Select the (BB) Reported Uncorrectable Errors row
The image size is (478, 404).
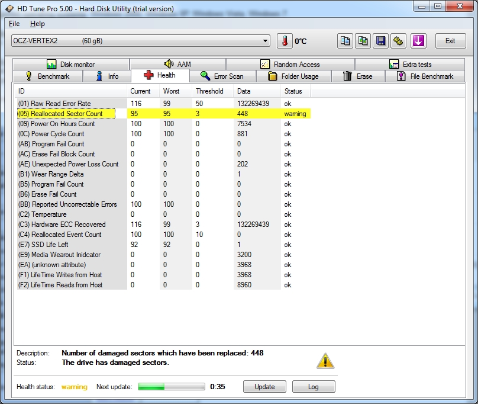[164, 204]
